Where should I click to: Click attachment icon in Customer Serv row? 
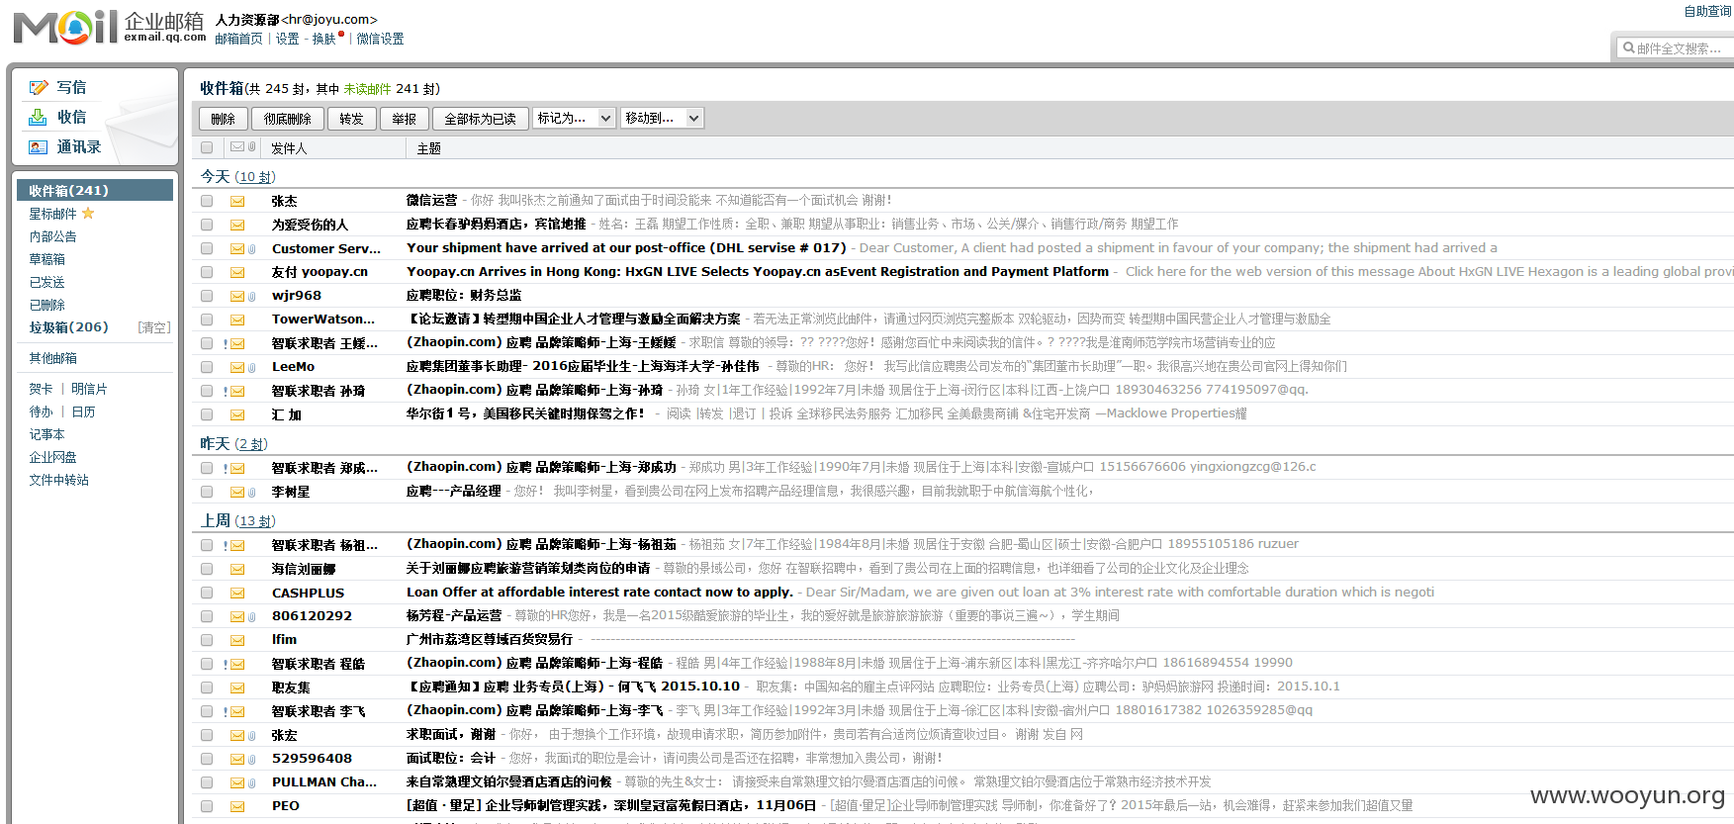click(252, 249)
